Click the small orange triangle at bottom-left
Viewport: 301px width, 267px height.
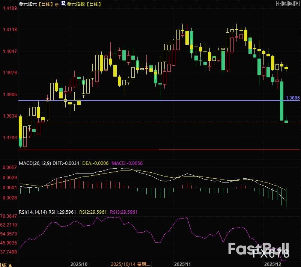[x=10, y=265]
